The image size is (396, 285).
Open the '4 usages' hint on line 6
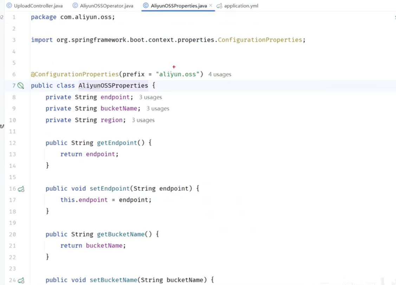220,74
